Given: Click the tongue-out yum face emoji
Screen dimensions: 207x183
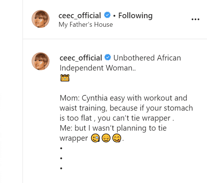Looking at the screenshot, I should point(117,138).
